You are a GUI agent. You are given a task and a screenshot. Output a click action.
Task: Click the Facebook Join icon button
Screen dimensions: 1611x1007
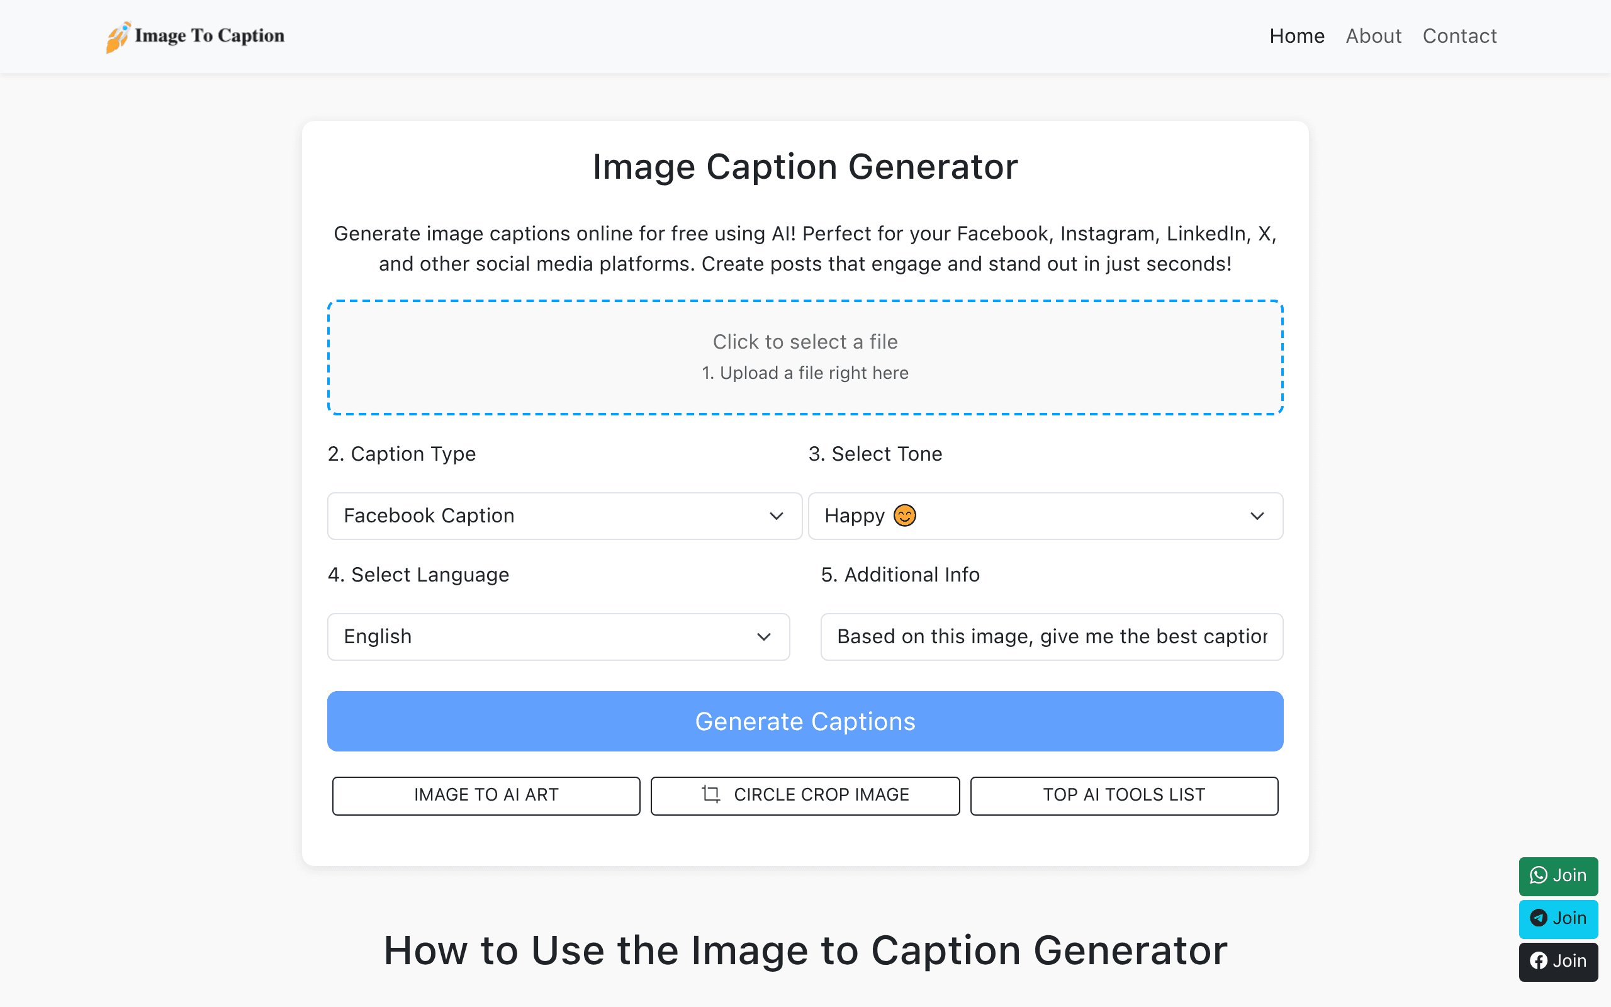tap(1558, 961)
